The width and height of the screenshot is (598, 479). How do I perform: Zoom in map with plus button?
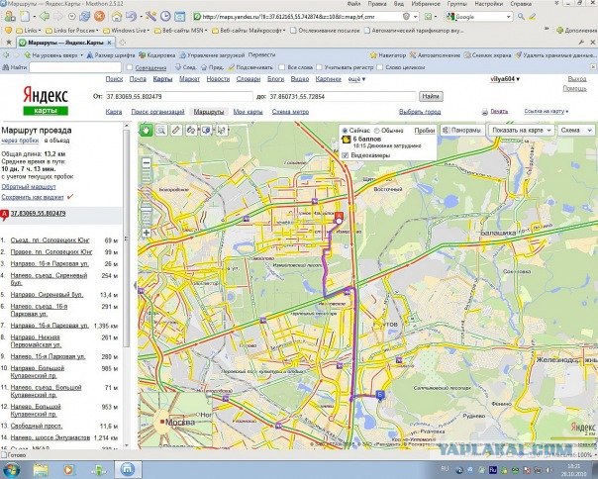point(147,233)
